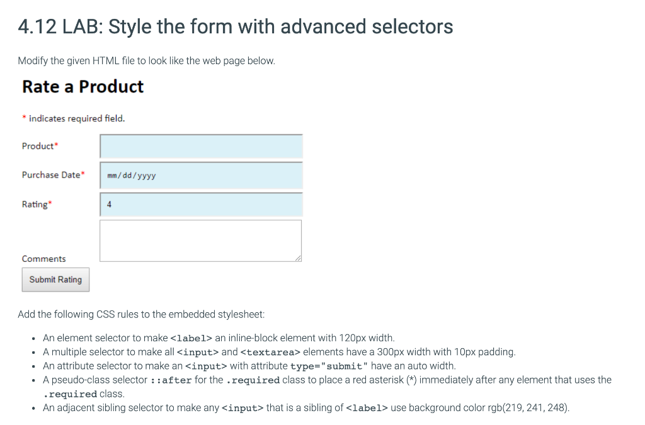This screenshot has width=645, height=425.
Task: Click the "Product" form label
Action: tap(38, 146)
